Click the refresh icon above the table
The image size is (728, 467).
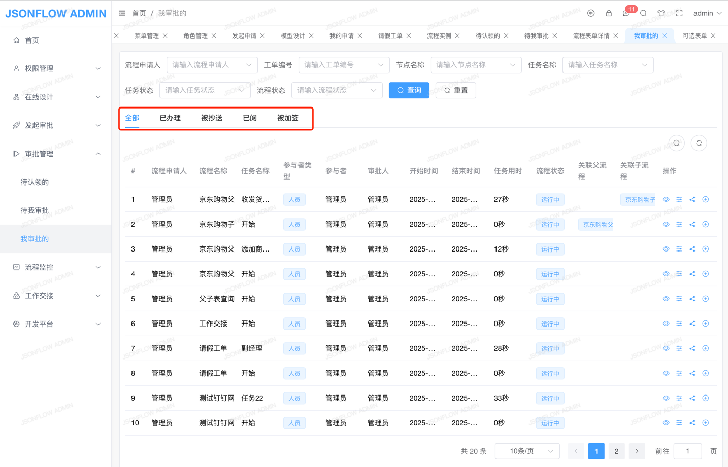[699, 143]
